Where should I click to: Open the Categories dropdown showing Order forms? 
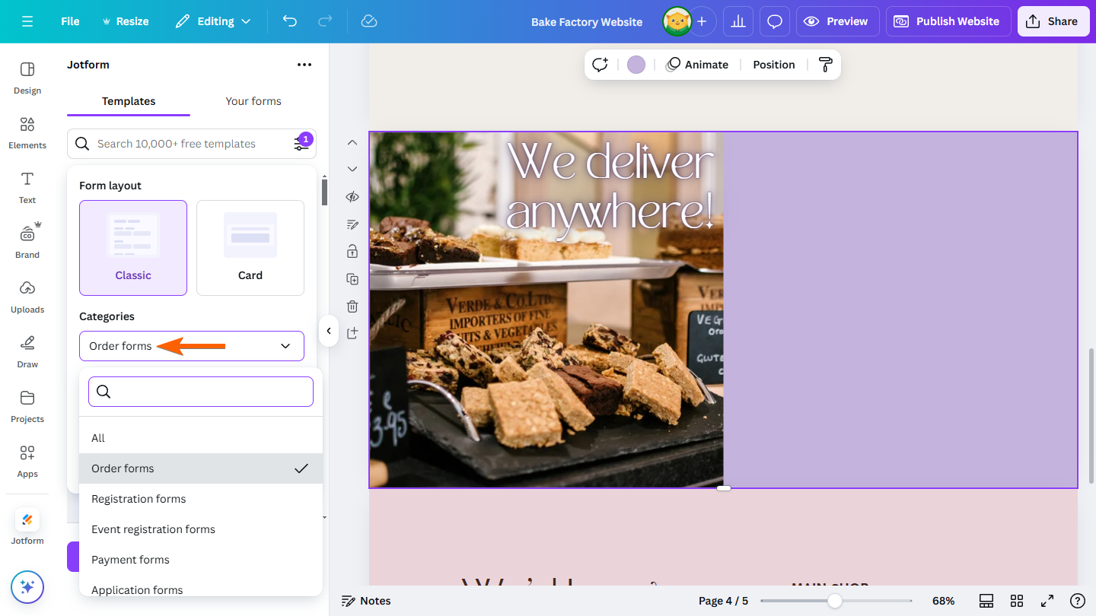point(191,345)
